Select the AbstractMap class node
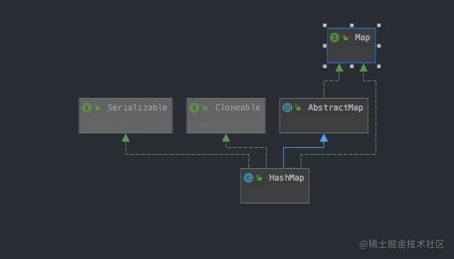The width and height of the screenshot is (454, 259). click(x=323, y=115)
